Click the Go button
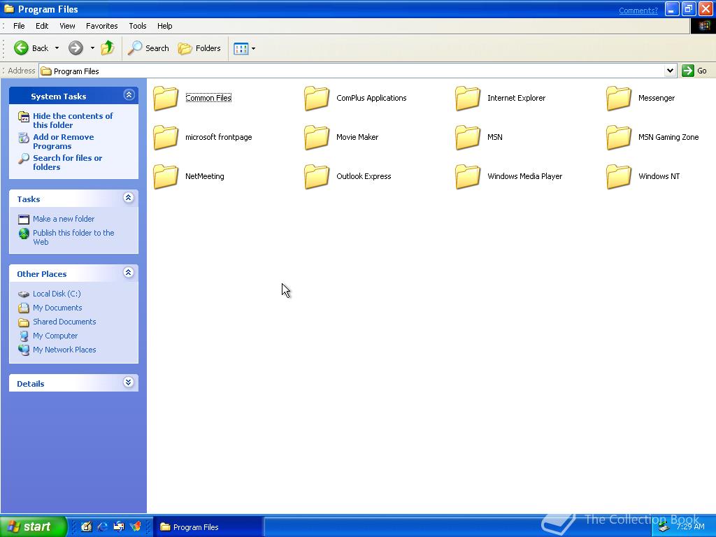 (x=694, y=71)
